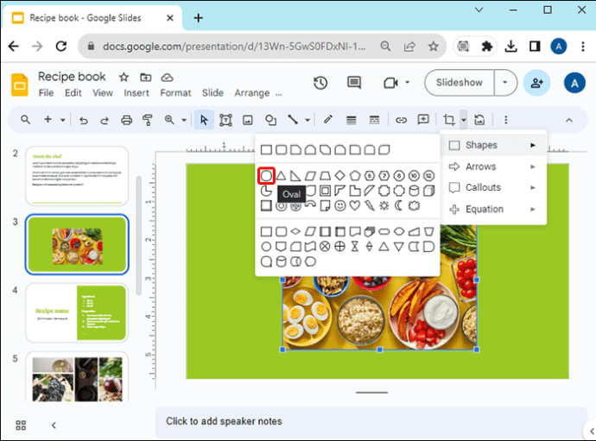Choose the Cloud shape
The image size is (596, 441).
pyautogui.click(x=414, y=205)
